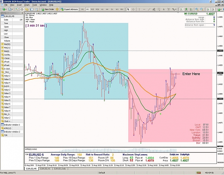The height and width of the screenshot is (175, 224).
Task: Select Indicator window 1 row
Action: [12, 125]
